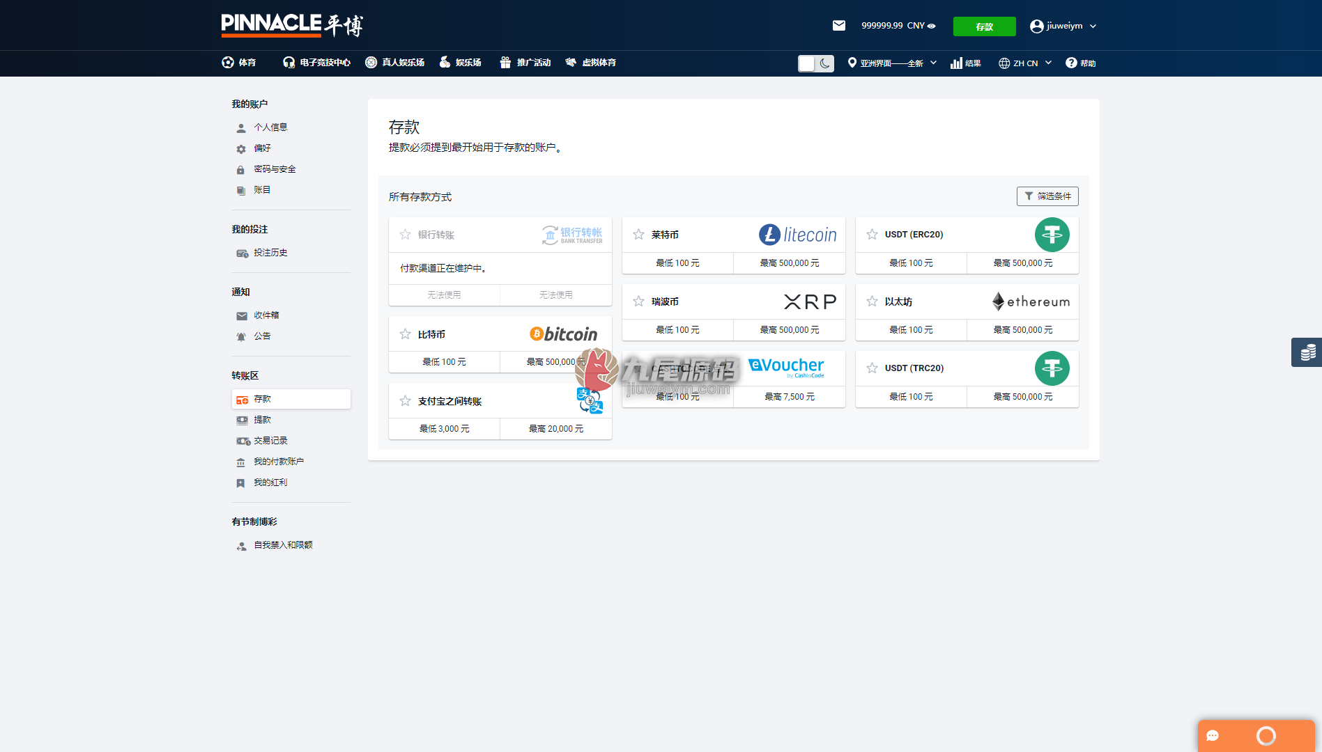Open the promotions gift menu item
Screen dimensions: 1322x752
[525, 63]
